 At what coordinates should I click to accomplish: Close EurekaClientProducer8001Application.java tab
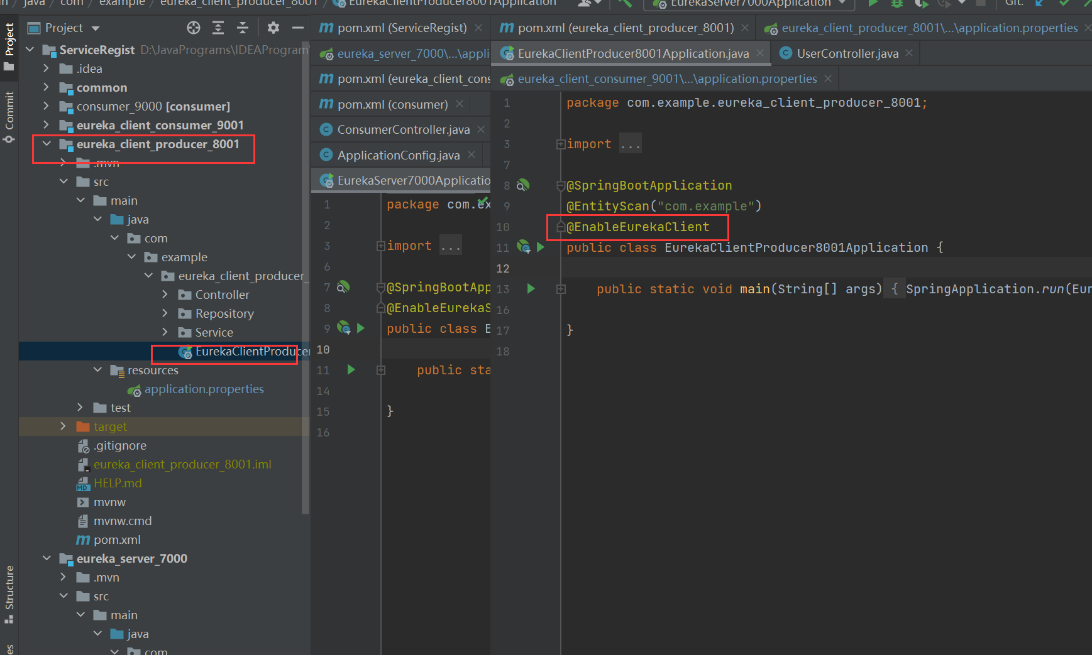[x=759, y=53]
